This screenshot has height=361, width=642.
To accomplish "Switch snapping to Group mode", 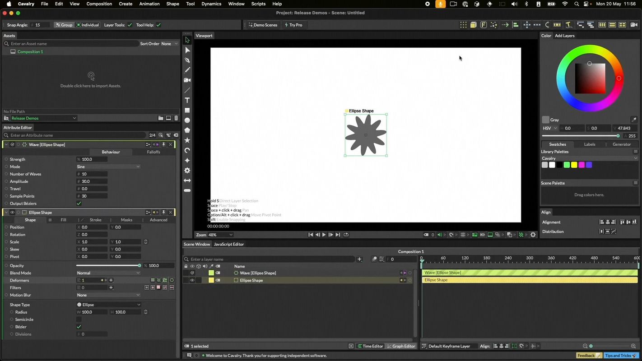I will (x=64, y=25).
